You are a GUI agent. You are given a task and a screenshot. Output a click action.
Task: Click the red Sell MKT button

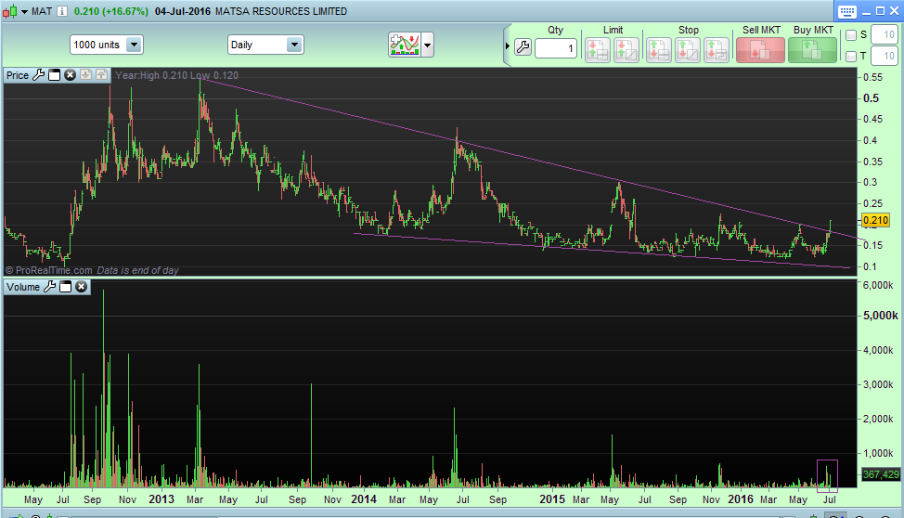(760, 50)
